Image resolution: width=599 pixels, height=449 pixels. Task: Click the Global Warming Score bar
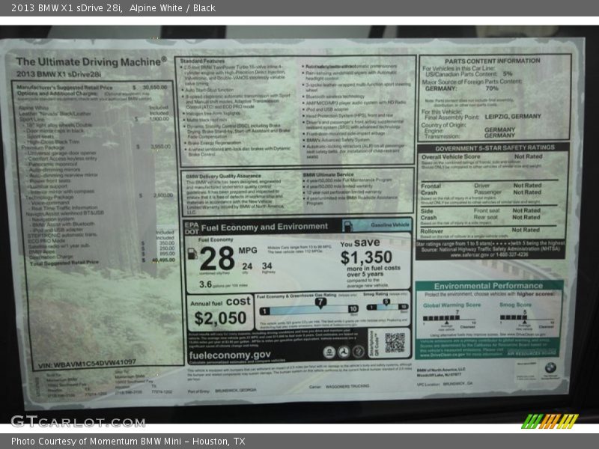click(450, 318)
